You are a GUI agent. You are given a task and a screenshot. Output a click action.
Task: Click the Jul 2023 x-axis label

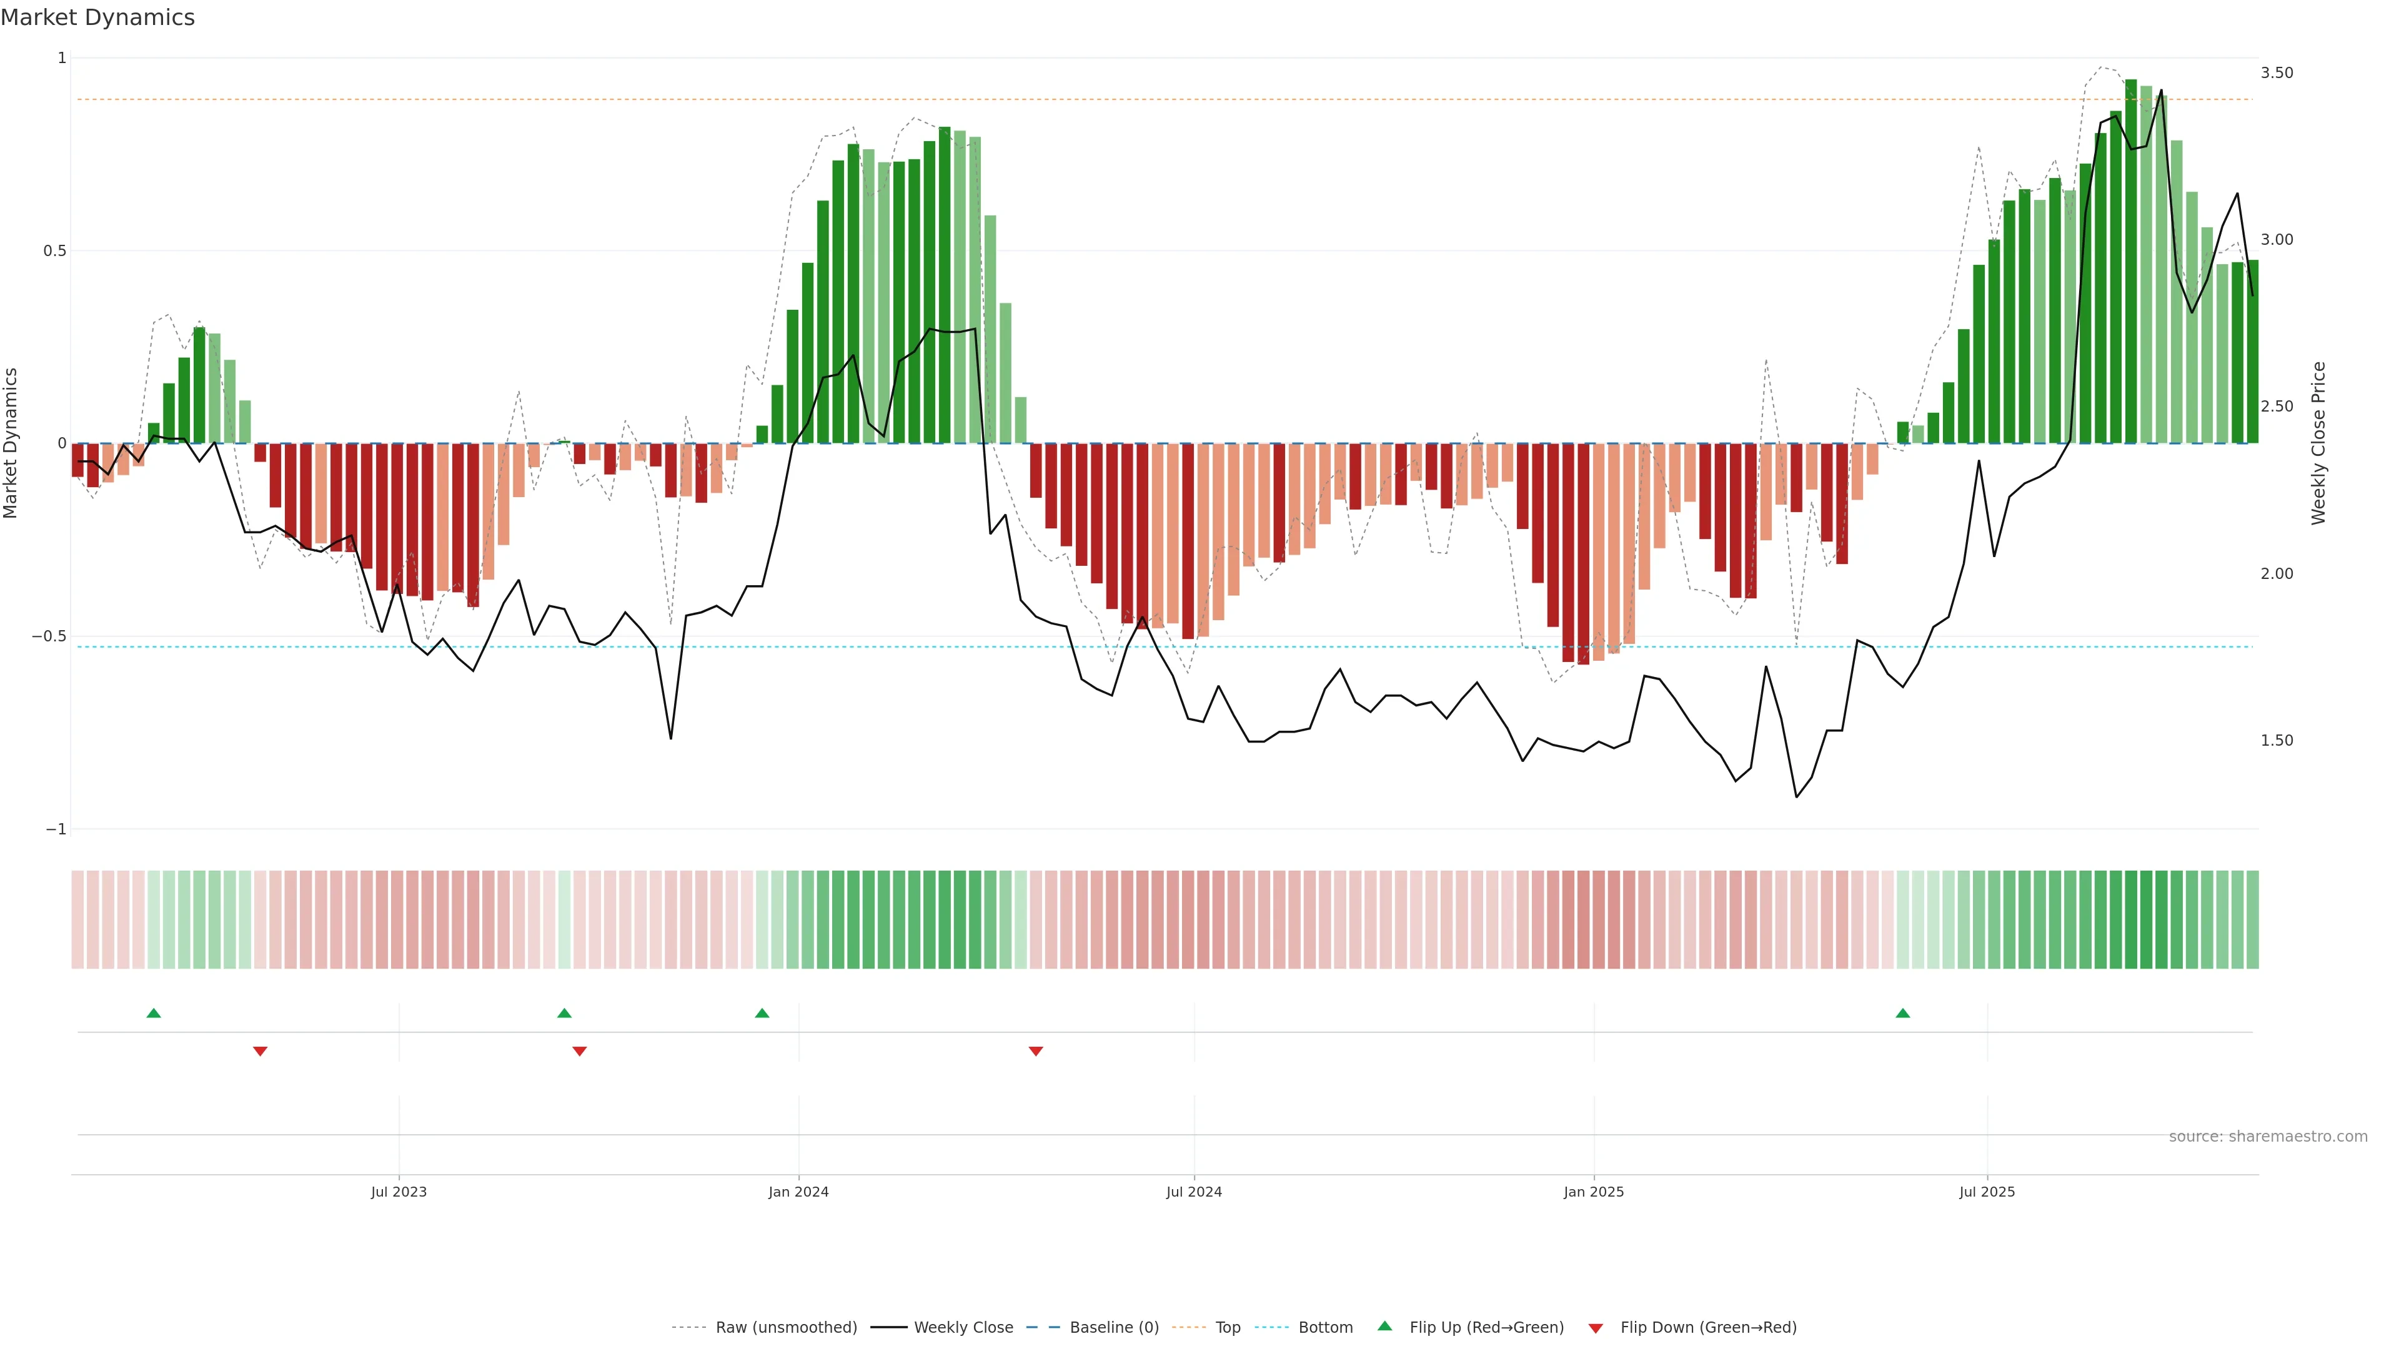pyautogui.click(x=399, y=1192)
